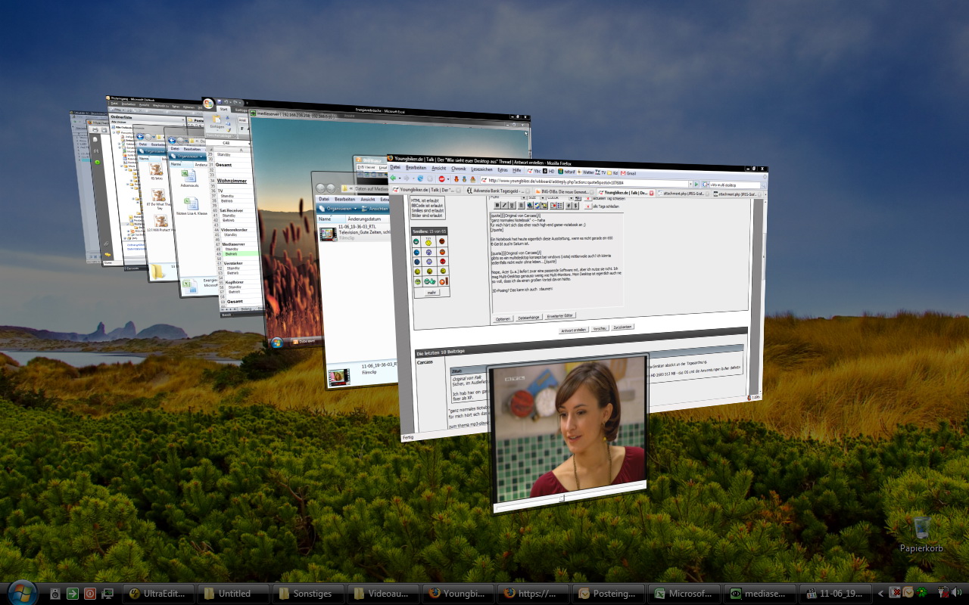
Task: Open Organisieren dropdown in Mediaserver Explorer
Action: pos(338,208)
